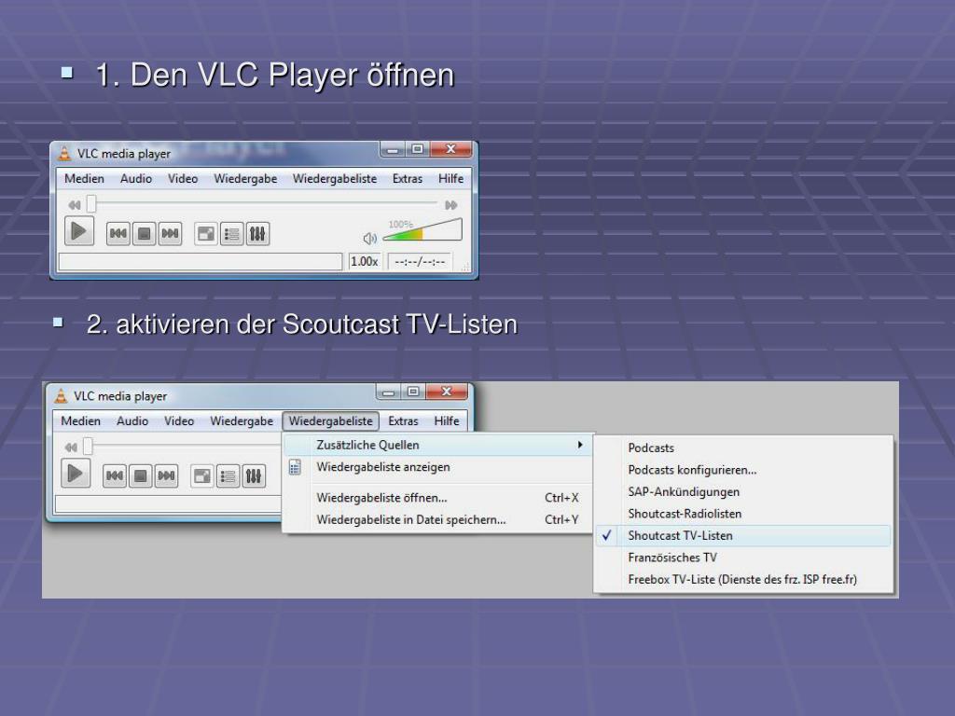Select Wiedergabeliste anzeigen menu entry
Screen dimensions: 955x716
pos(438,468)
